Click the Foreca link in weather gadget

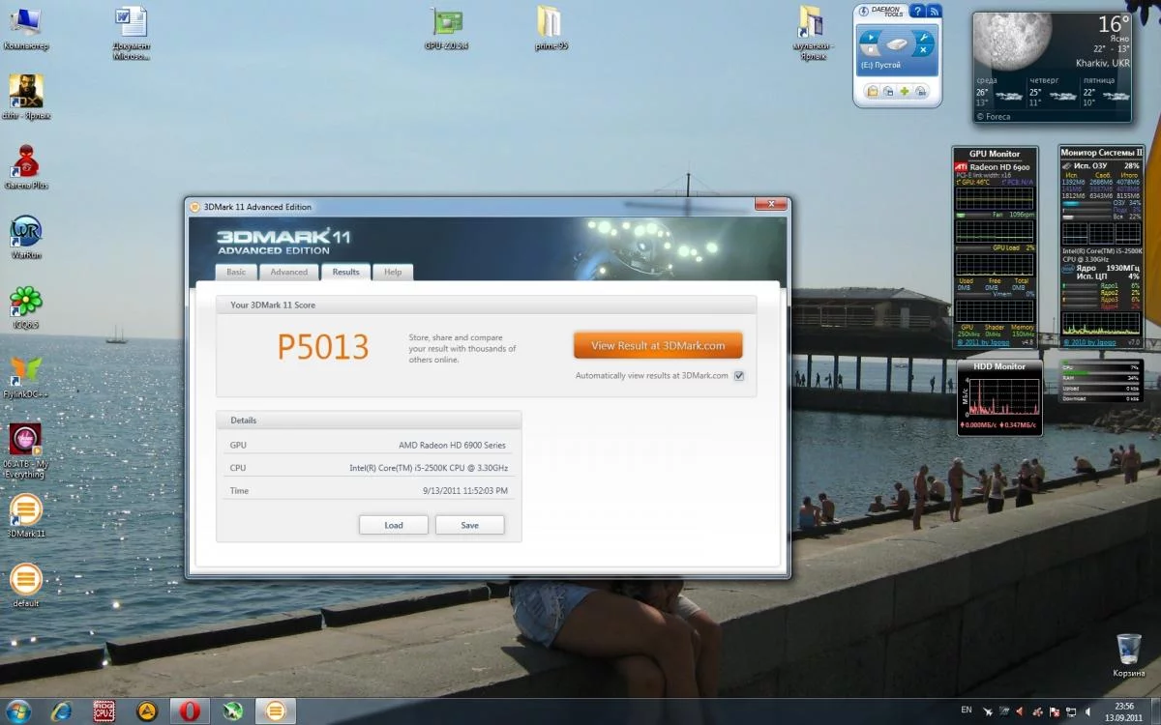(993, 116)
